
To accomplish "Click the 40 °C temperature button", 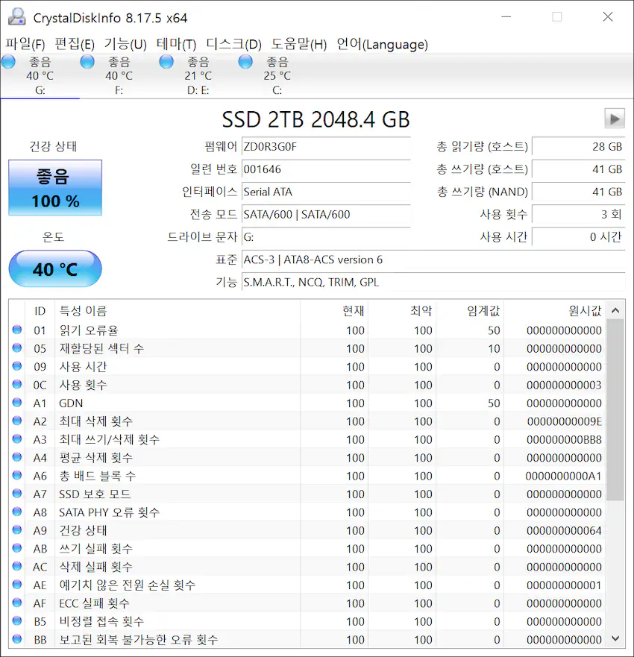I will [55, 268].
